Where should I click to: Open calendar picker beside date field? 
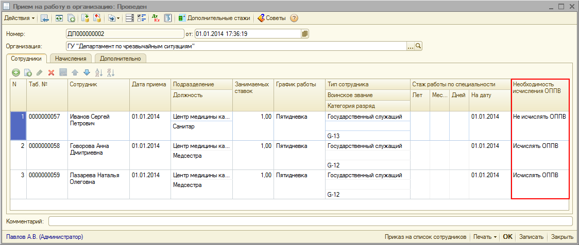point(305,34)
